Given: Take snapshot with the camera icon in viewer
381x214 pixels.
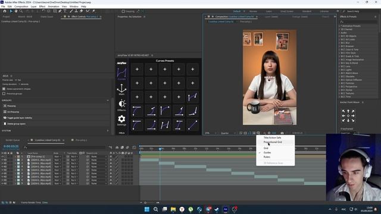Looking at the screenshot, I should pos(282,133).
